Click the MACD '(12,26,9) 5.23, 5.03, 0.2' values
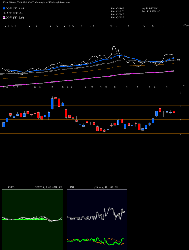The height and width of the screenshot is (250, 189). [x=48, y=187]
